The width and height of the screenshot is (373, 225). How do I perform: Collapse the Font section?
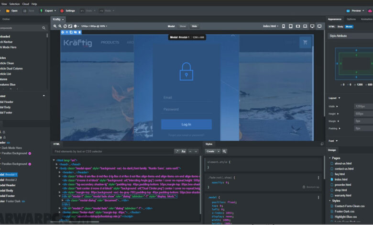pyautogui.click(x=333, y=141)
